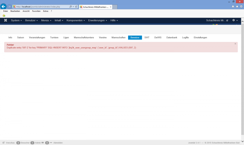Open the user settings gear dropdown

[x=235, y=20]
